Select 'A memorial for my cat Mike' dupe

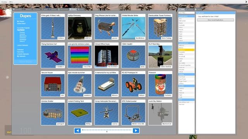pyautogui.click(x=107, y=84)
